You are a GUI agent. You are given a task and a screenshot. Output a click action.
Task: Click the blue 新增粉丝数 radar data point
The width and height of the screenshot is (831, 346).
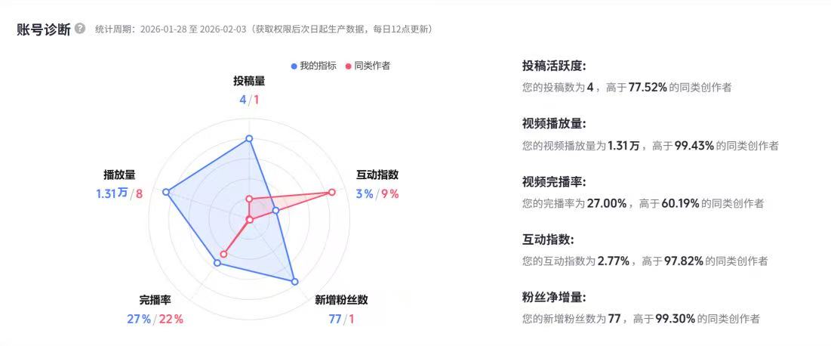tap(294, 282)
